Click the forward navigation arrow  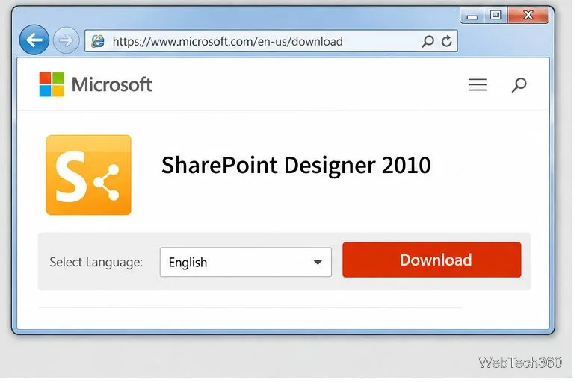tap(66, 40)
